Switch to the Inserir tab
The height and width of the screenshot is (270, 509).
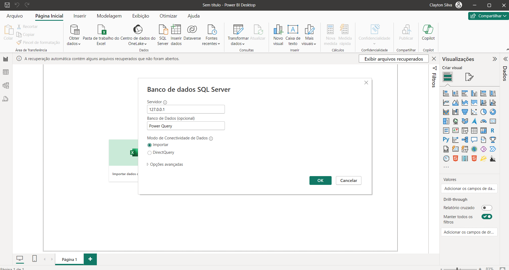pyautogui.click(x=80, y=16)
